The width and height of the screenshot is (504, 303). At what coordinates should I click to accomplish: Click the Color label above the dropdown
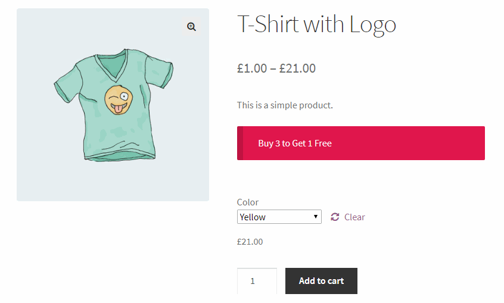tap(248, 202)
